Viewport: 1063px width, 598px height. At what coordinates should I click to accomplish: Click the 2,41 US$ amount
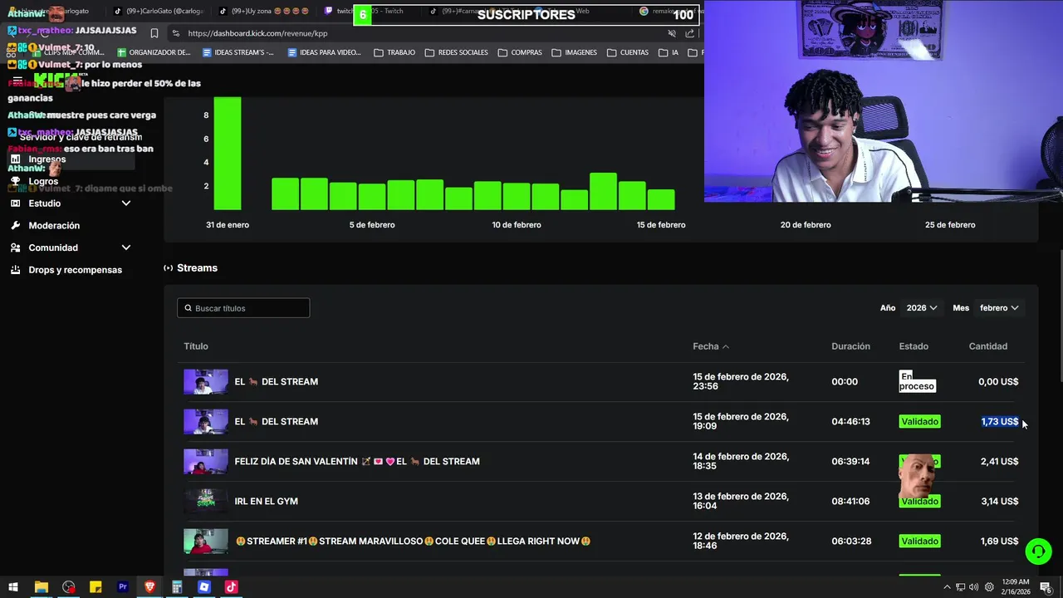pos(999,462)
